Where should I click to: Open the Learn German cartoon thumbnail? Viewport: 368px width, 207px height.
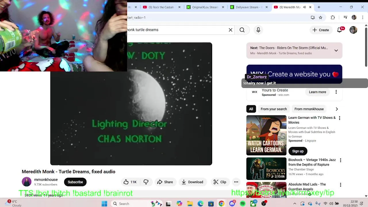[x=267, y=135]
